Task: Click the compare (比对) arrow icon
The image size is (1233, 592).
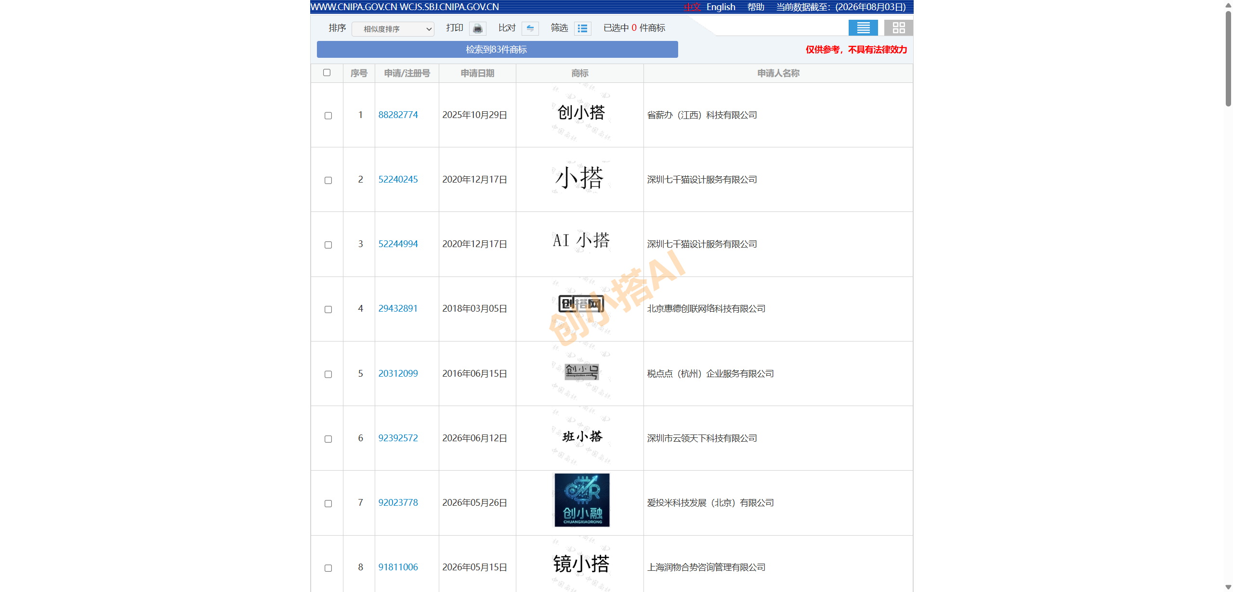Action: (530, 28)
